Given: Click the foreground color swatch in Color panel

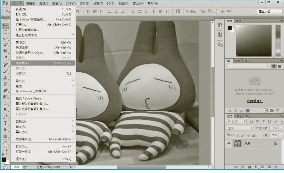Looking at the screenshot, I should tap(230, 28).
